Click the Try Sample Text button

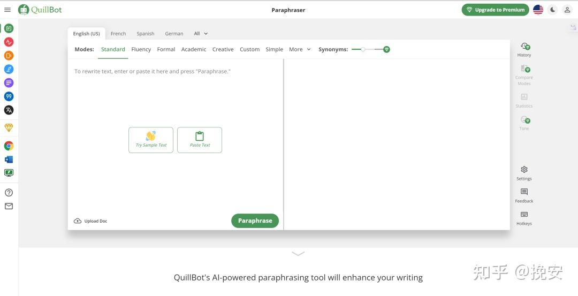coord(151,140)
